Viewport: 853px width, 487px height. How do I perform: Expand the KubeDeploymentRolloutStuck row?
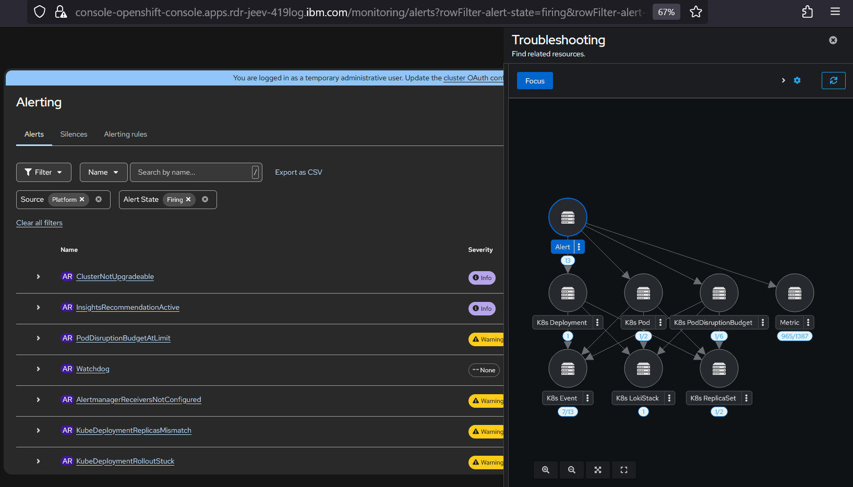click(38, 461)
